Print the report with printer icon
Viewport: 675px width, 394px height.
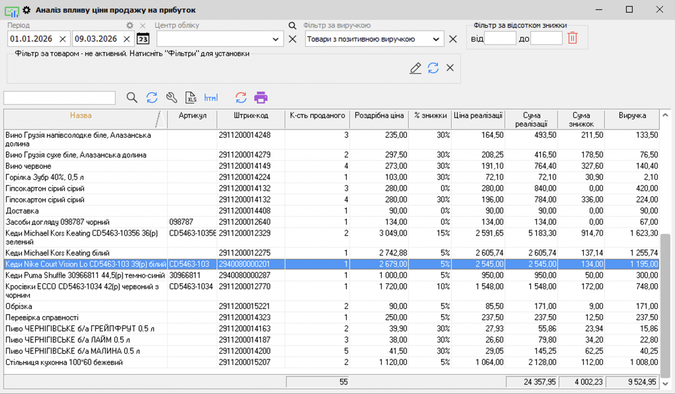261,98
